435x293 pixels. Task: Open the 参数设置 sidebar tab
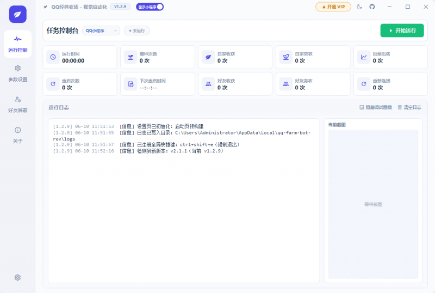click(x=18, y=74)
